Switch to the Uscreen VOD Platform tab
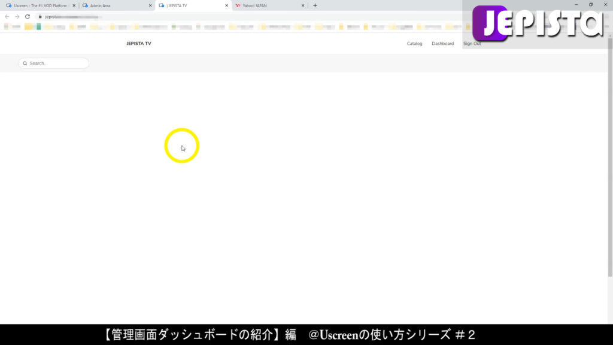Image resolution: width=613 pixels, height=345 pixels. tap(40, 5)
